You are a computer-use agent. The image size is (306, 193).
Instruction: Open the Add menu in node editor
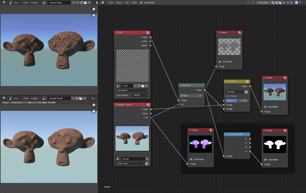coord(127,2)
